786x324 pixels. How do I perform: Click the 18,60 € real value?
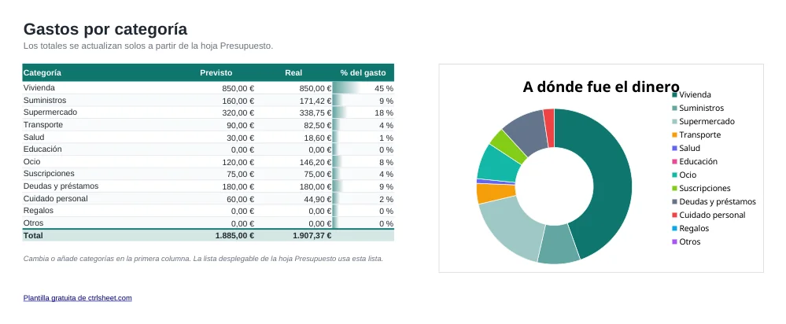point(317,138)
